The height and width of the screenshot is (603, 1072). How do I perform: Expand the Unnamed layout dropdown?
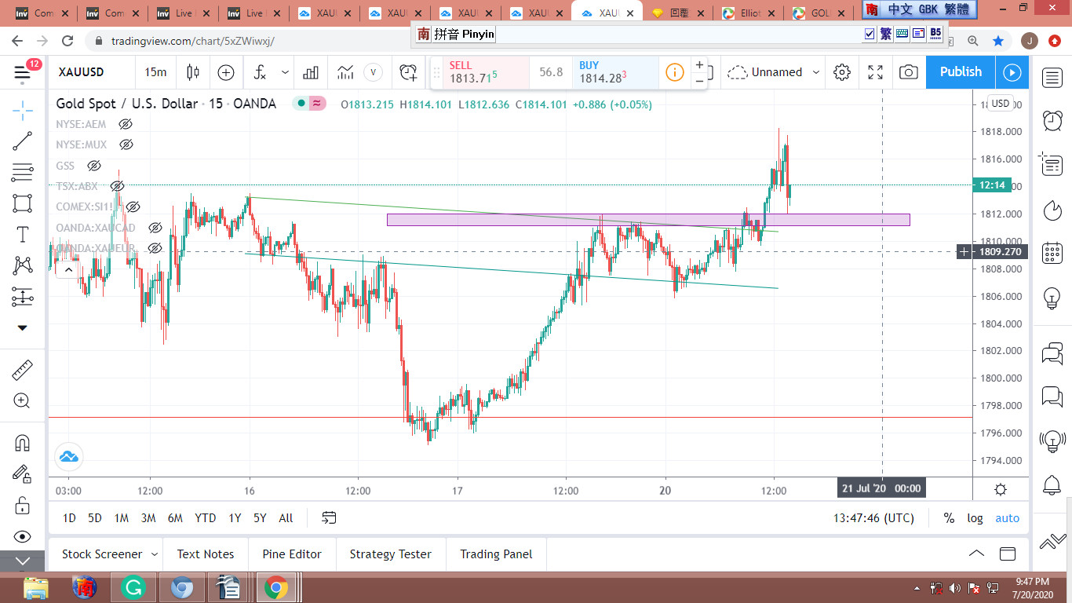pyautogui.click(x=816, y=72)
